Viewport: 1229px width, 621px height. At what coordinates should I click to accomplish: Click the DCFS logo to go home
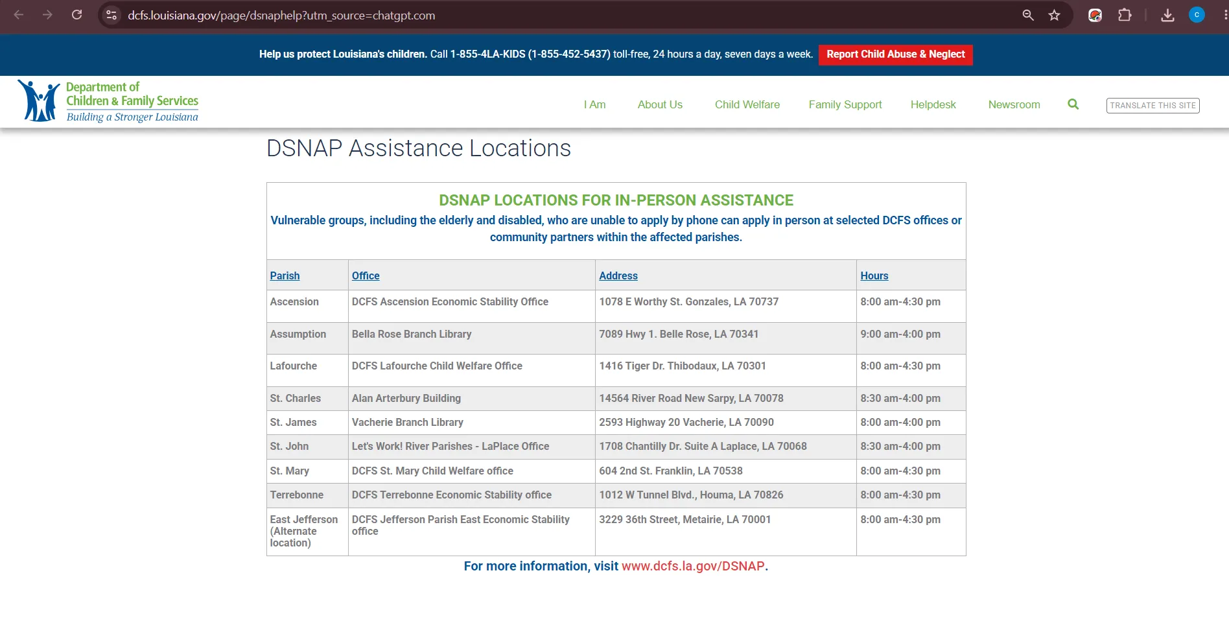108,101
